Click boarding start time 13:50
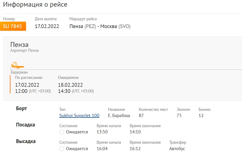 click(102, 132)
